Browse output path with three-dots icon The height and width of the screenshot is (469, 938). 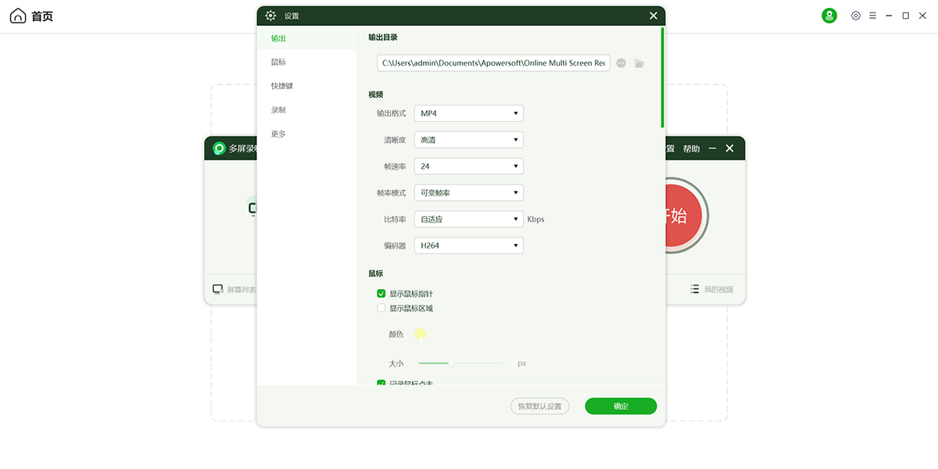tap(621, 63)
